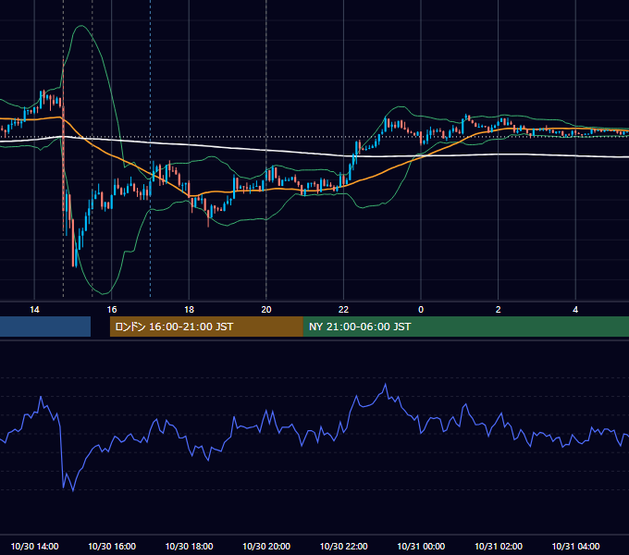Click the 0 hour label on price chart axis
629x555 pixels.
(421, 310)
